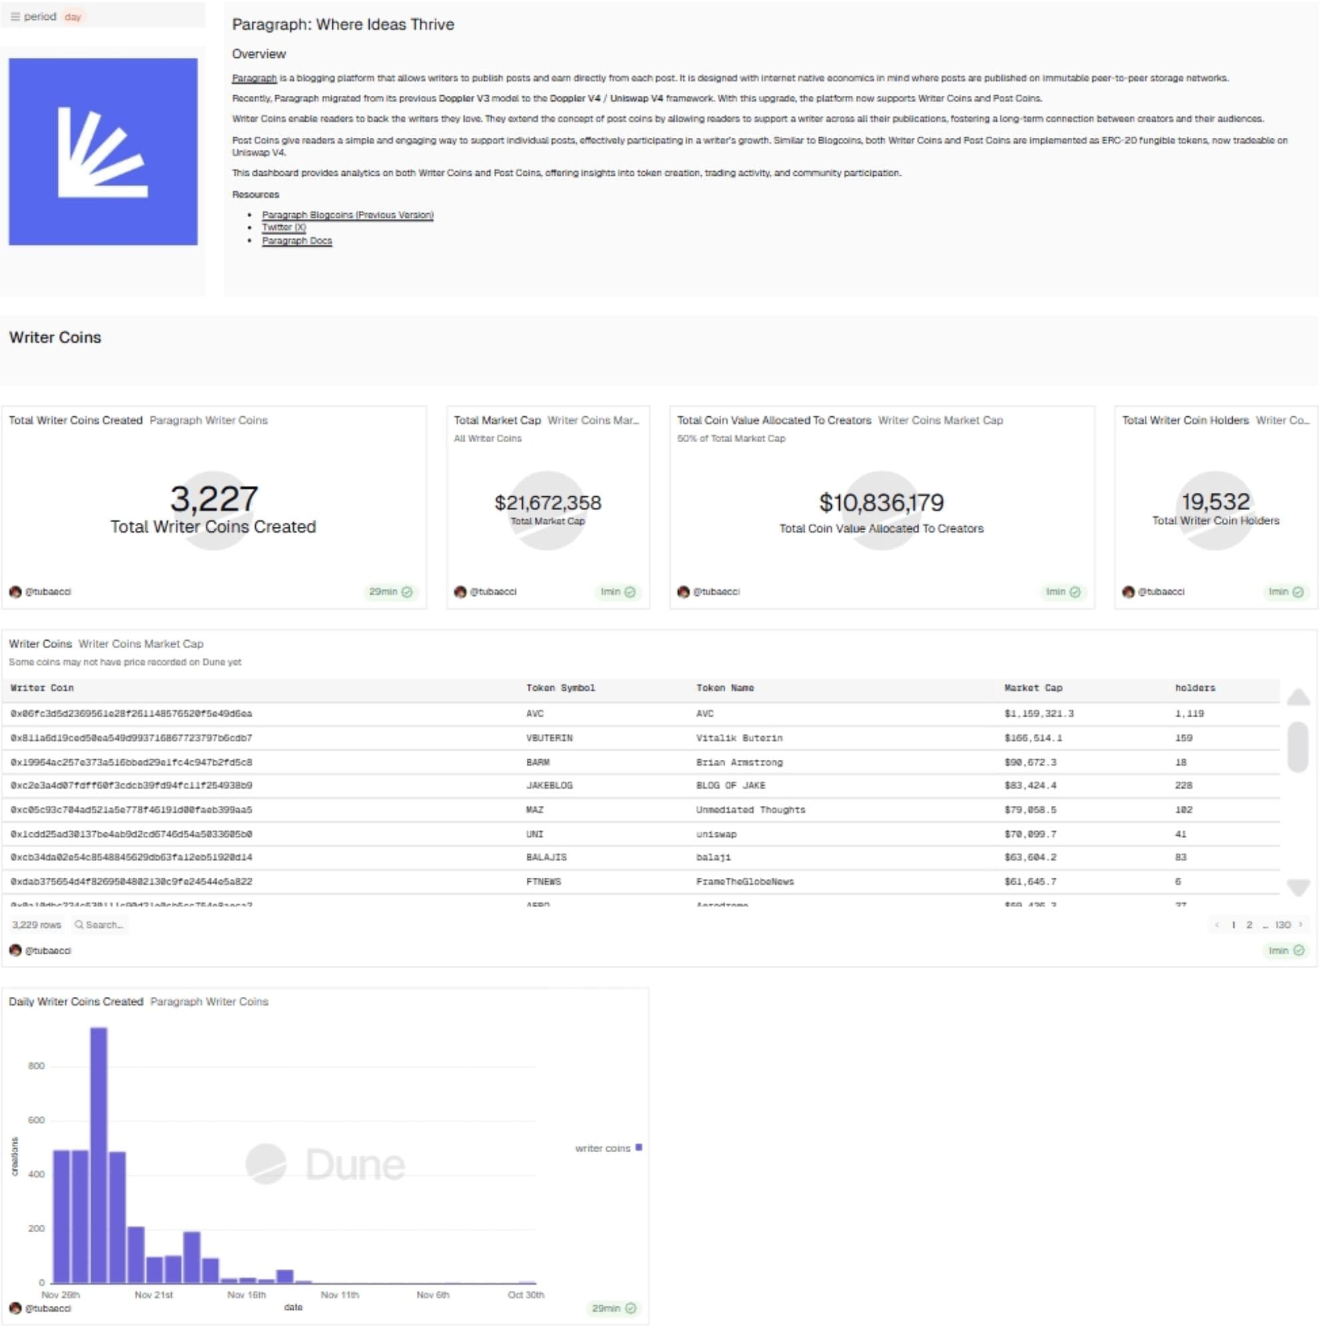Open Paragraph Blogcoins (Previous Version) link
Image resolution: width=1332 pixels, height=1328 pixels.
tap(348, 214)
